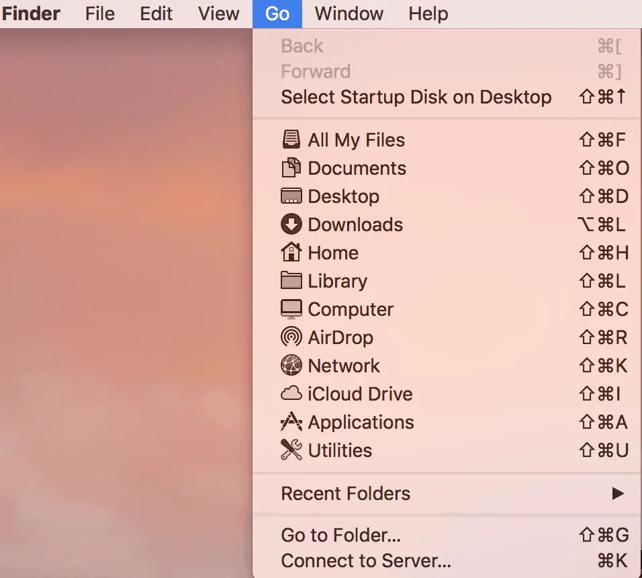Click the Home house icon

pyautogui.click(x=291, y=252)
